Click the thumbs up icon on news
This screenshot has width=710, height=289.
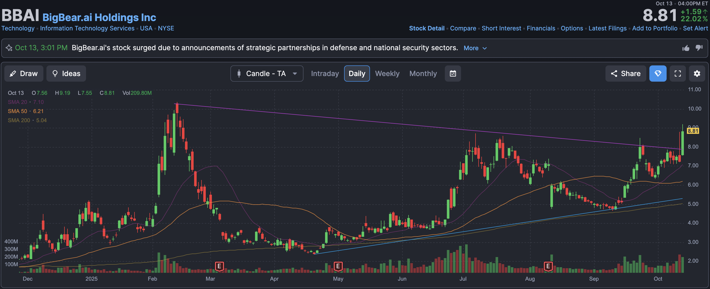(x=686, y=48)
